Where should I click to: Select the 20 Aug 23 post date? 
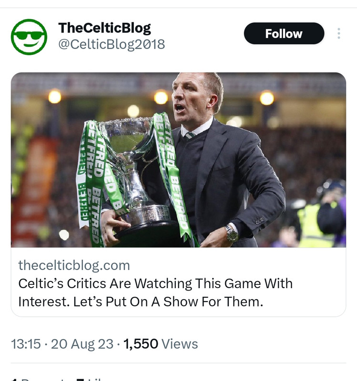tap(82, 344)
